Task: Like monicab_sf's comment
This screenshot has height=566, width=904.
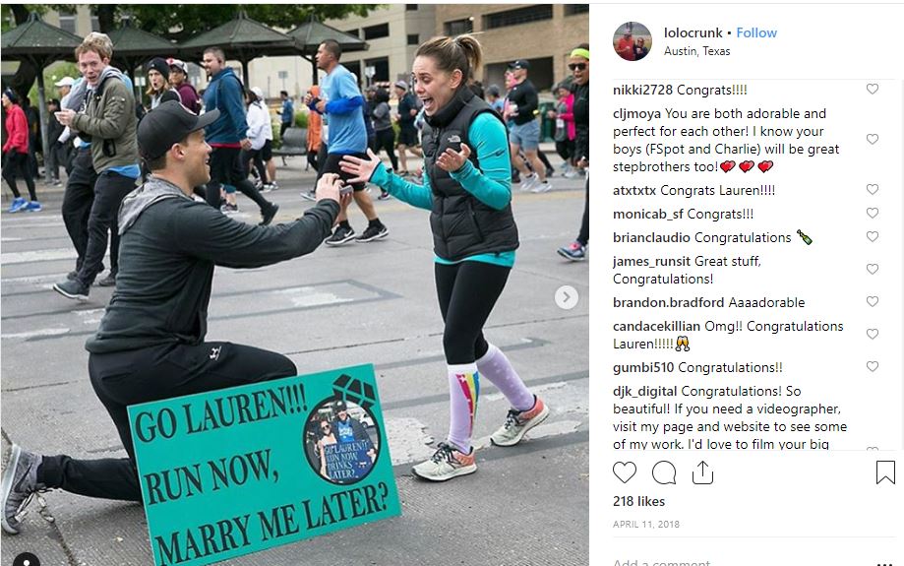Action: click(873, 213)
